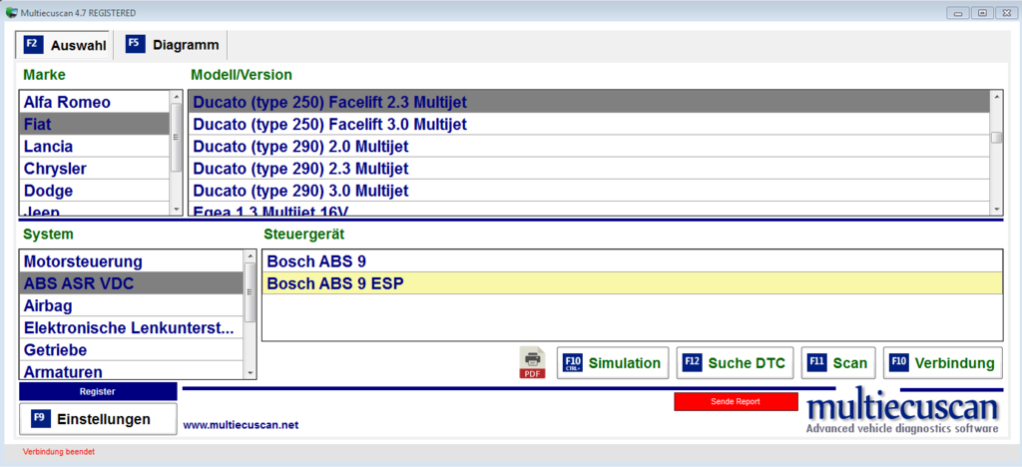Click the Multiecuscan title bar app icon
This screenshot has width=1022, height=467.
click(x=10, y=12)
